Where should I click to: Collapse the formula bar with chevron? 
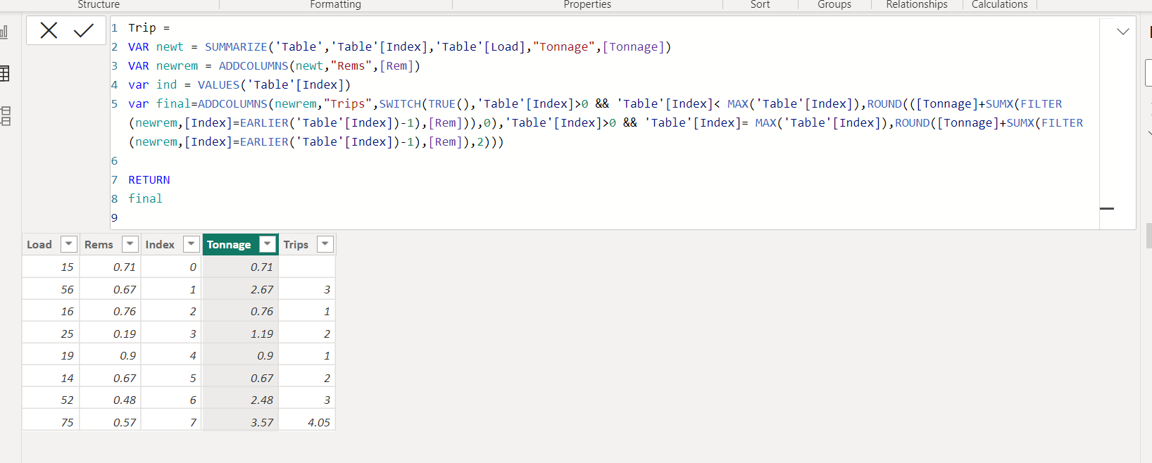click(1123, 32)
